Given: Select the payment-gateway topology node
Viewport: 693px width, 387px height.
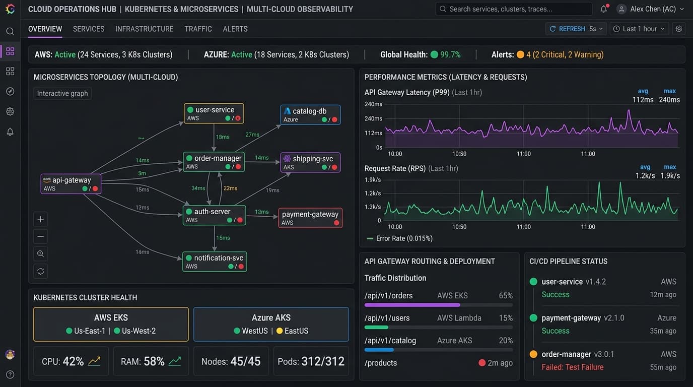Looking at the screenshot, I should pos(310,218).
